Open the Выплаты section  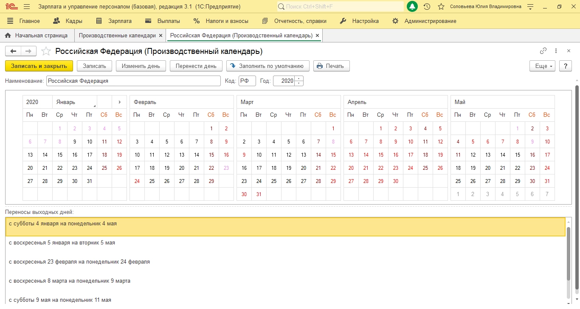(163, 21)
